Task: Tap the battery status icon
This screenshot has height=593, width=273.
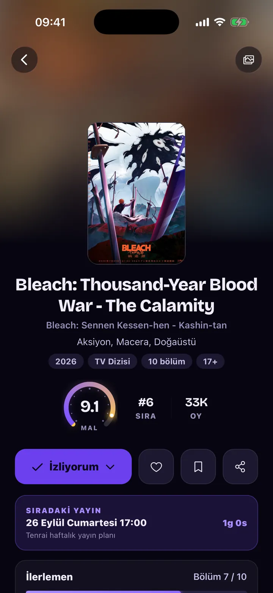Action: pos(239,22)
